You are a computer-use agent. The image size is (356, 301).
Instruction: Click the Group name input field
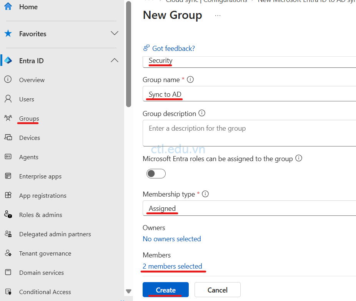click(249, 94)
